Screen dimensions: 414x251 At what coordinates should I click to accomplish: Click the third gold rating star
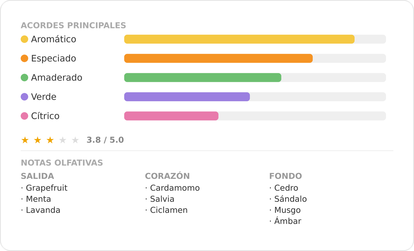point(50,140)
